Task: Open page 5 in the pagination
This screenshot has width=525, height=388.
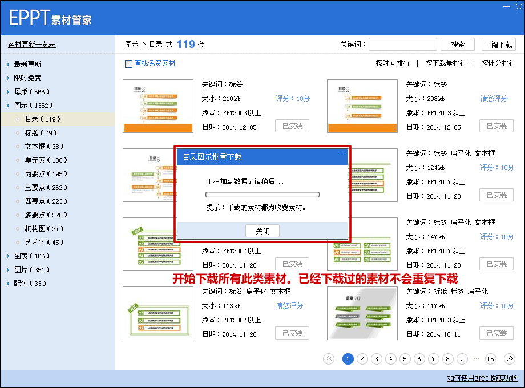Action: point(405,359)
